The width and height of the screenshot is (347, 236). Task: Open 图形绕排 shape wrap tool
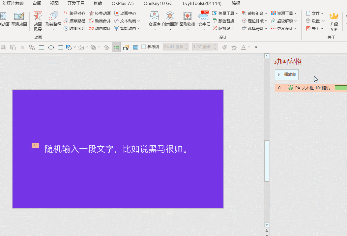coord(188,21)
